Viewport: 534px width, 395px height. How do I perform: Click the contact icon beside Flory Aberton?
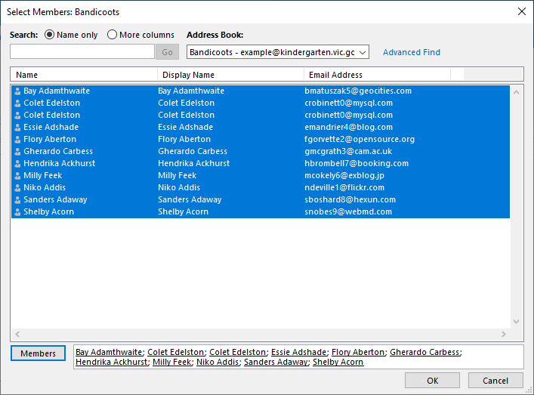(17, 139)
